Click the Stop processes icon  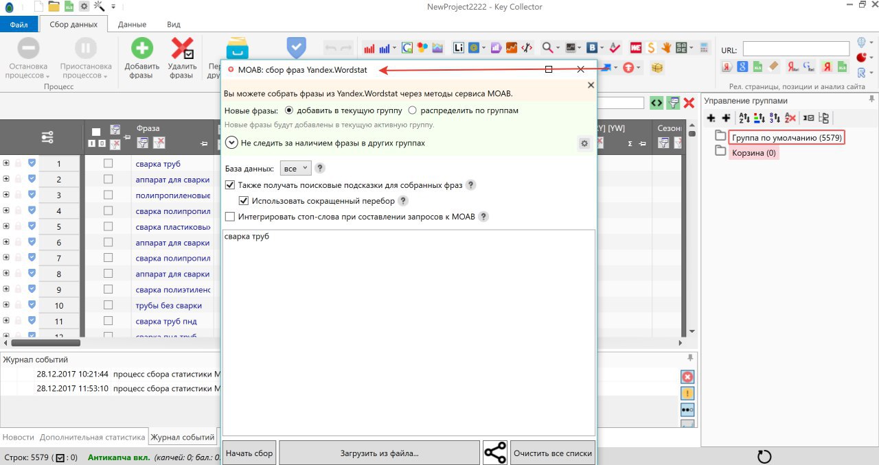tap(28, 49)
